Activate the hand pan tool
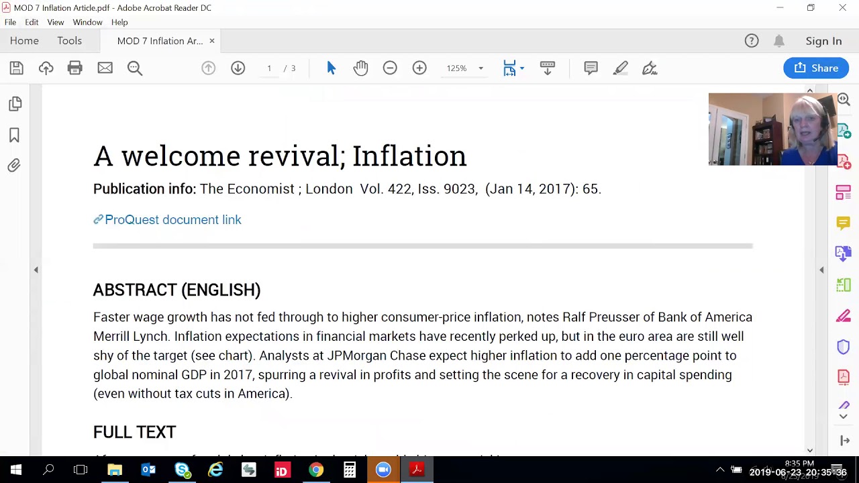 coord(360,68)
